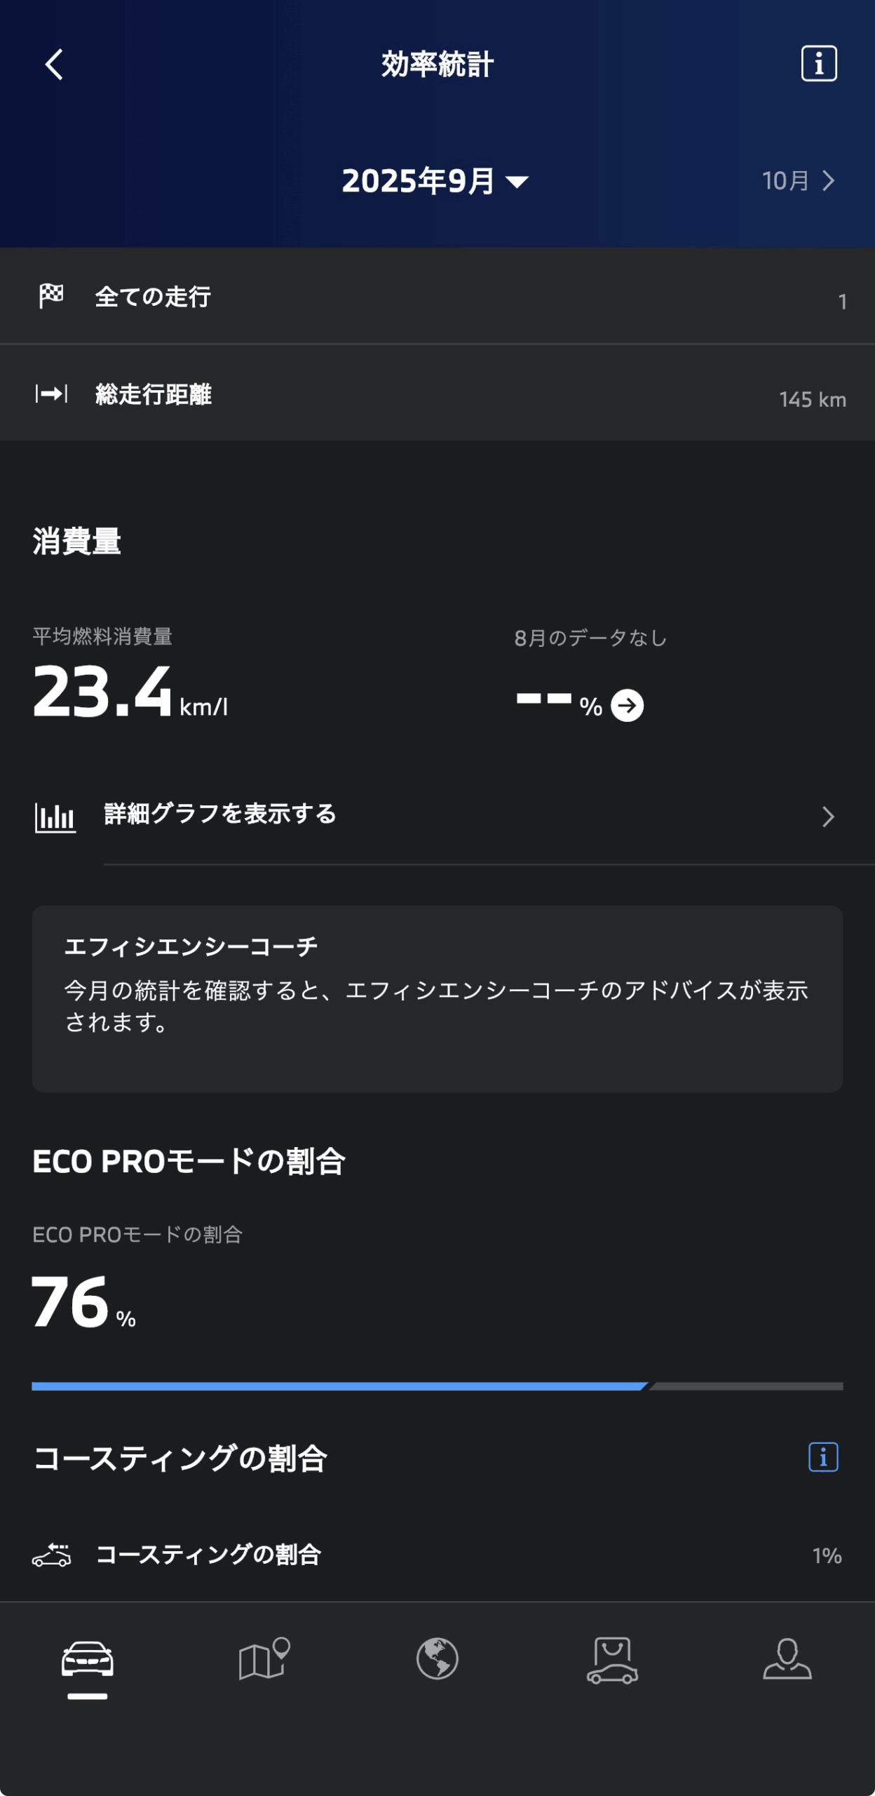This screenshot has height=1796, width=875.
Task: Open the 全ての走行 row
Action: coord(437,296)
